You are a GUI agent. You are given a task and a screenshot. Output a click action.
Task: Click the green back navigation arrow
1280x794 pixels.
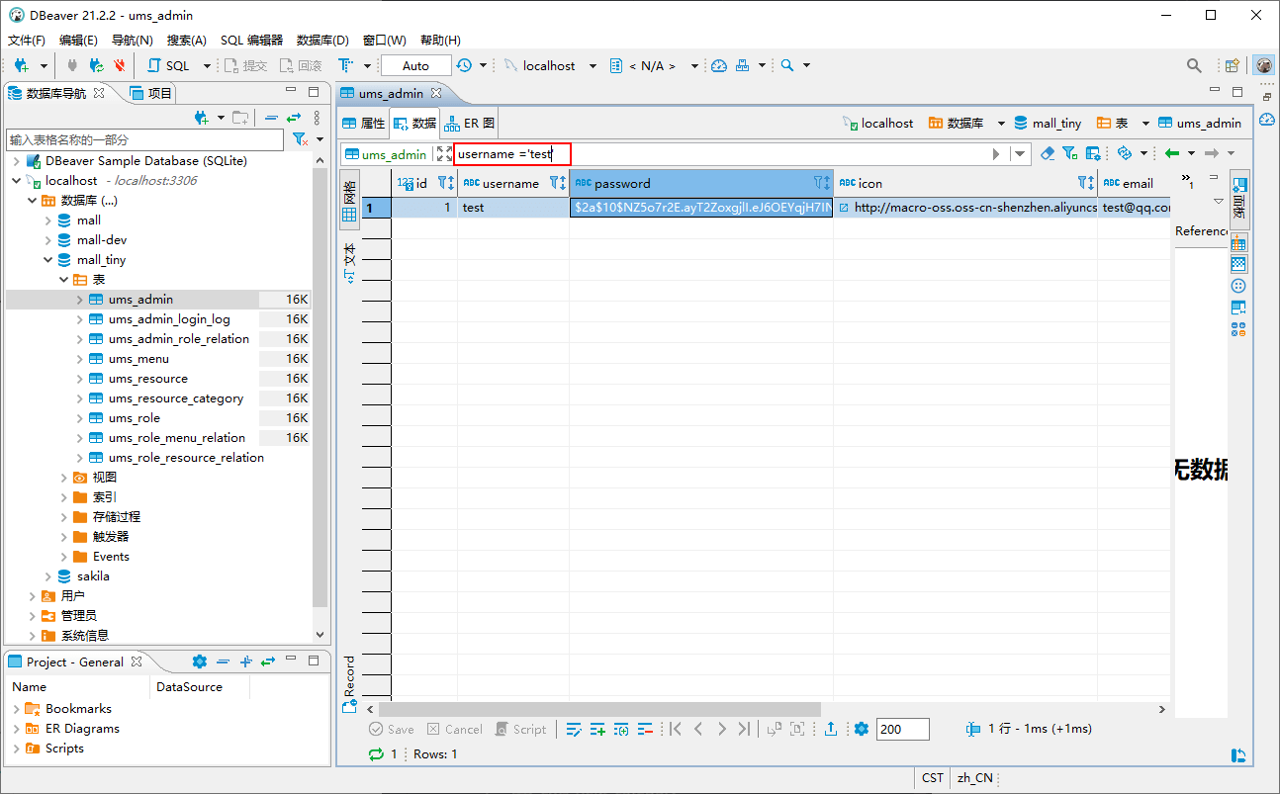[x=1172, y=153]
